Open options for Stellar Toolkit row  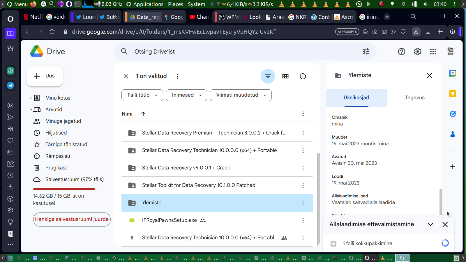[x=303, y=185]
